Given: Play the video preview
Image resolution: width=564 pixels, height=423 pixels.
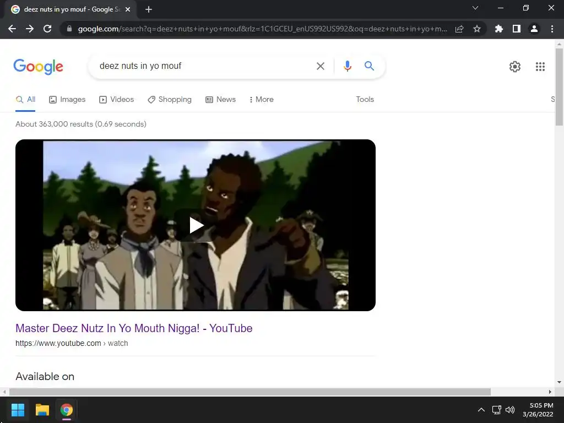Looking at the screenshot, I should pyautogui.click(x=196, y=225).
